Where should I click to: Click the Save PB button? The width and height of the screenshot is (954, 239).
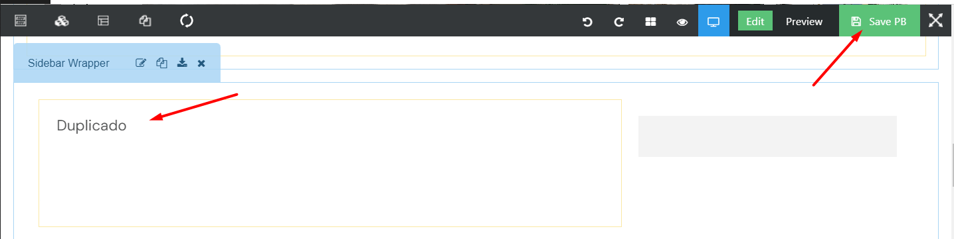click(879, 21)
